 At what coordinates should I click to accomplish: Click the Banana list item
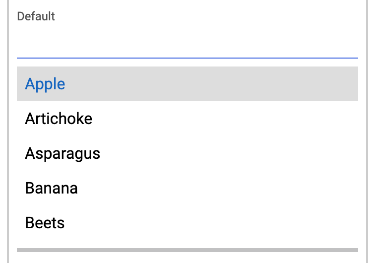(x=187, y=188)
